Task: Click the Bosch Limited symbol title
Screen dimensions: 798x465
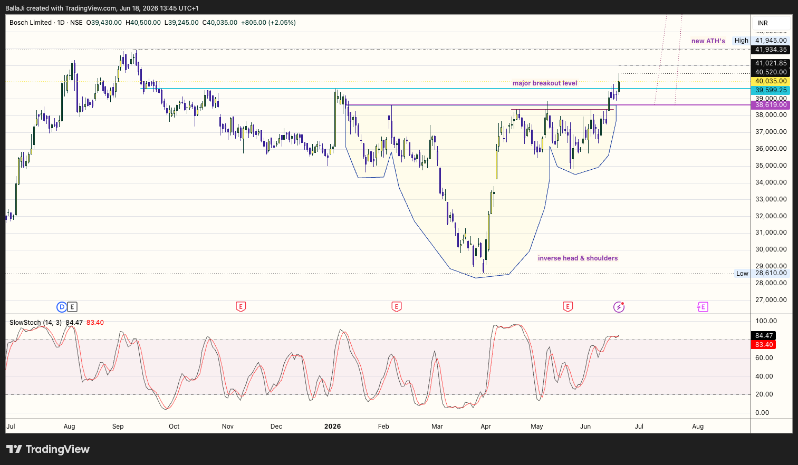Action: [x=31, y=23]
